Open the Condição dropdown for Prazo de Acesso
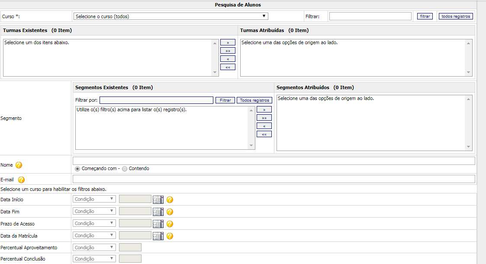 pos(94,223)
